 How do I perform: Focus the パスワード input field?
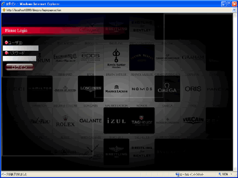point(20,59)
